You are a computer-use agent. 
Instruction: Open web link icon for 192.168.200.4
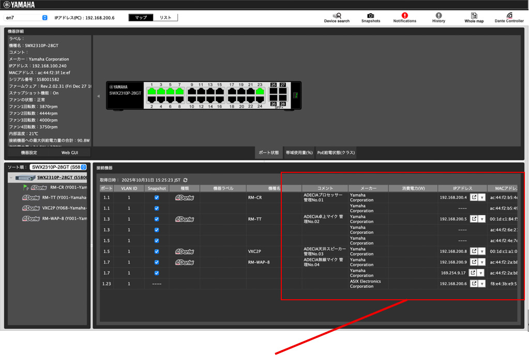pyautogui.click(x=474, y=198)
